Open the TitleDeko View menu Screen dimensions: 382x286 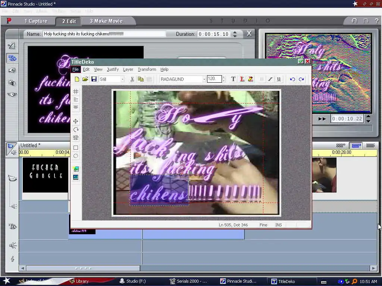click(98, 69)
